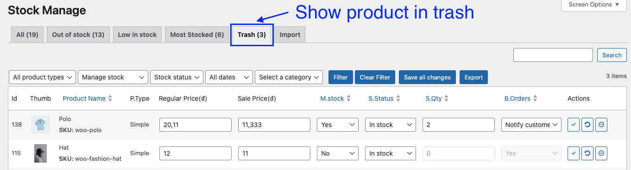The height and width of the screenshot is (170, 631).
Task: Sort by Product Name arrows
Action: pyautogui.click(x=110, y=98)
